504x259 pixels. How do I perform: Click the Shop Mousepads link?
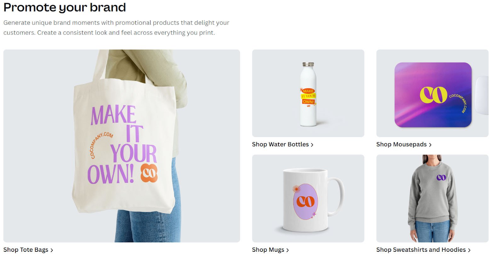[x=404, y=145]
